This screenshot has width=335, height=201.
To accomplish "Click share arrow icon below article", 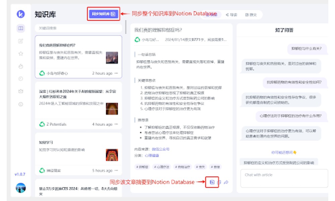I will [226, 182].
